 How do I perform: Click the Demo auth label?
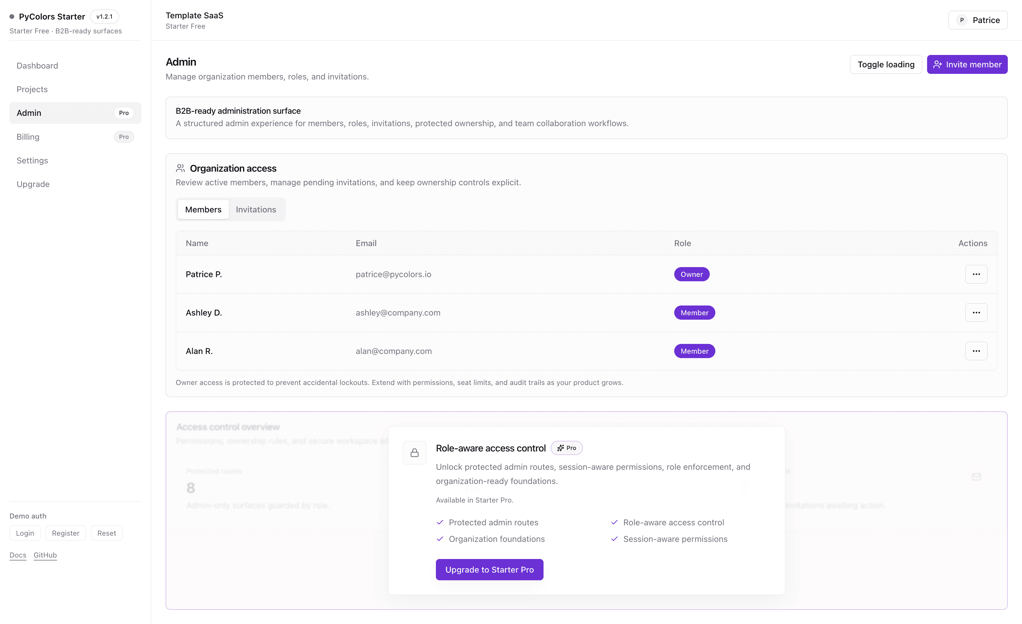tap(28, 516)
